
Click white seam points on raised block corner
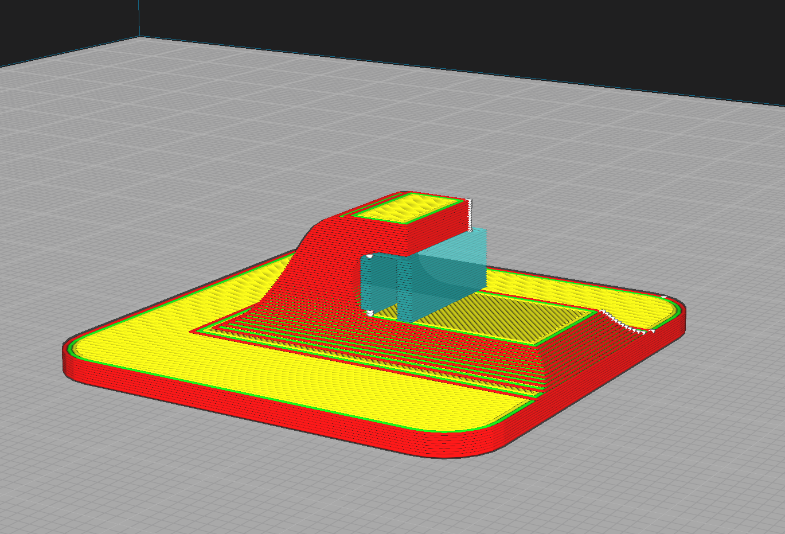click(469, 215)
